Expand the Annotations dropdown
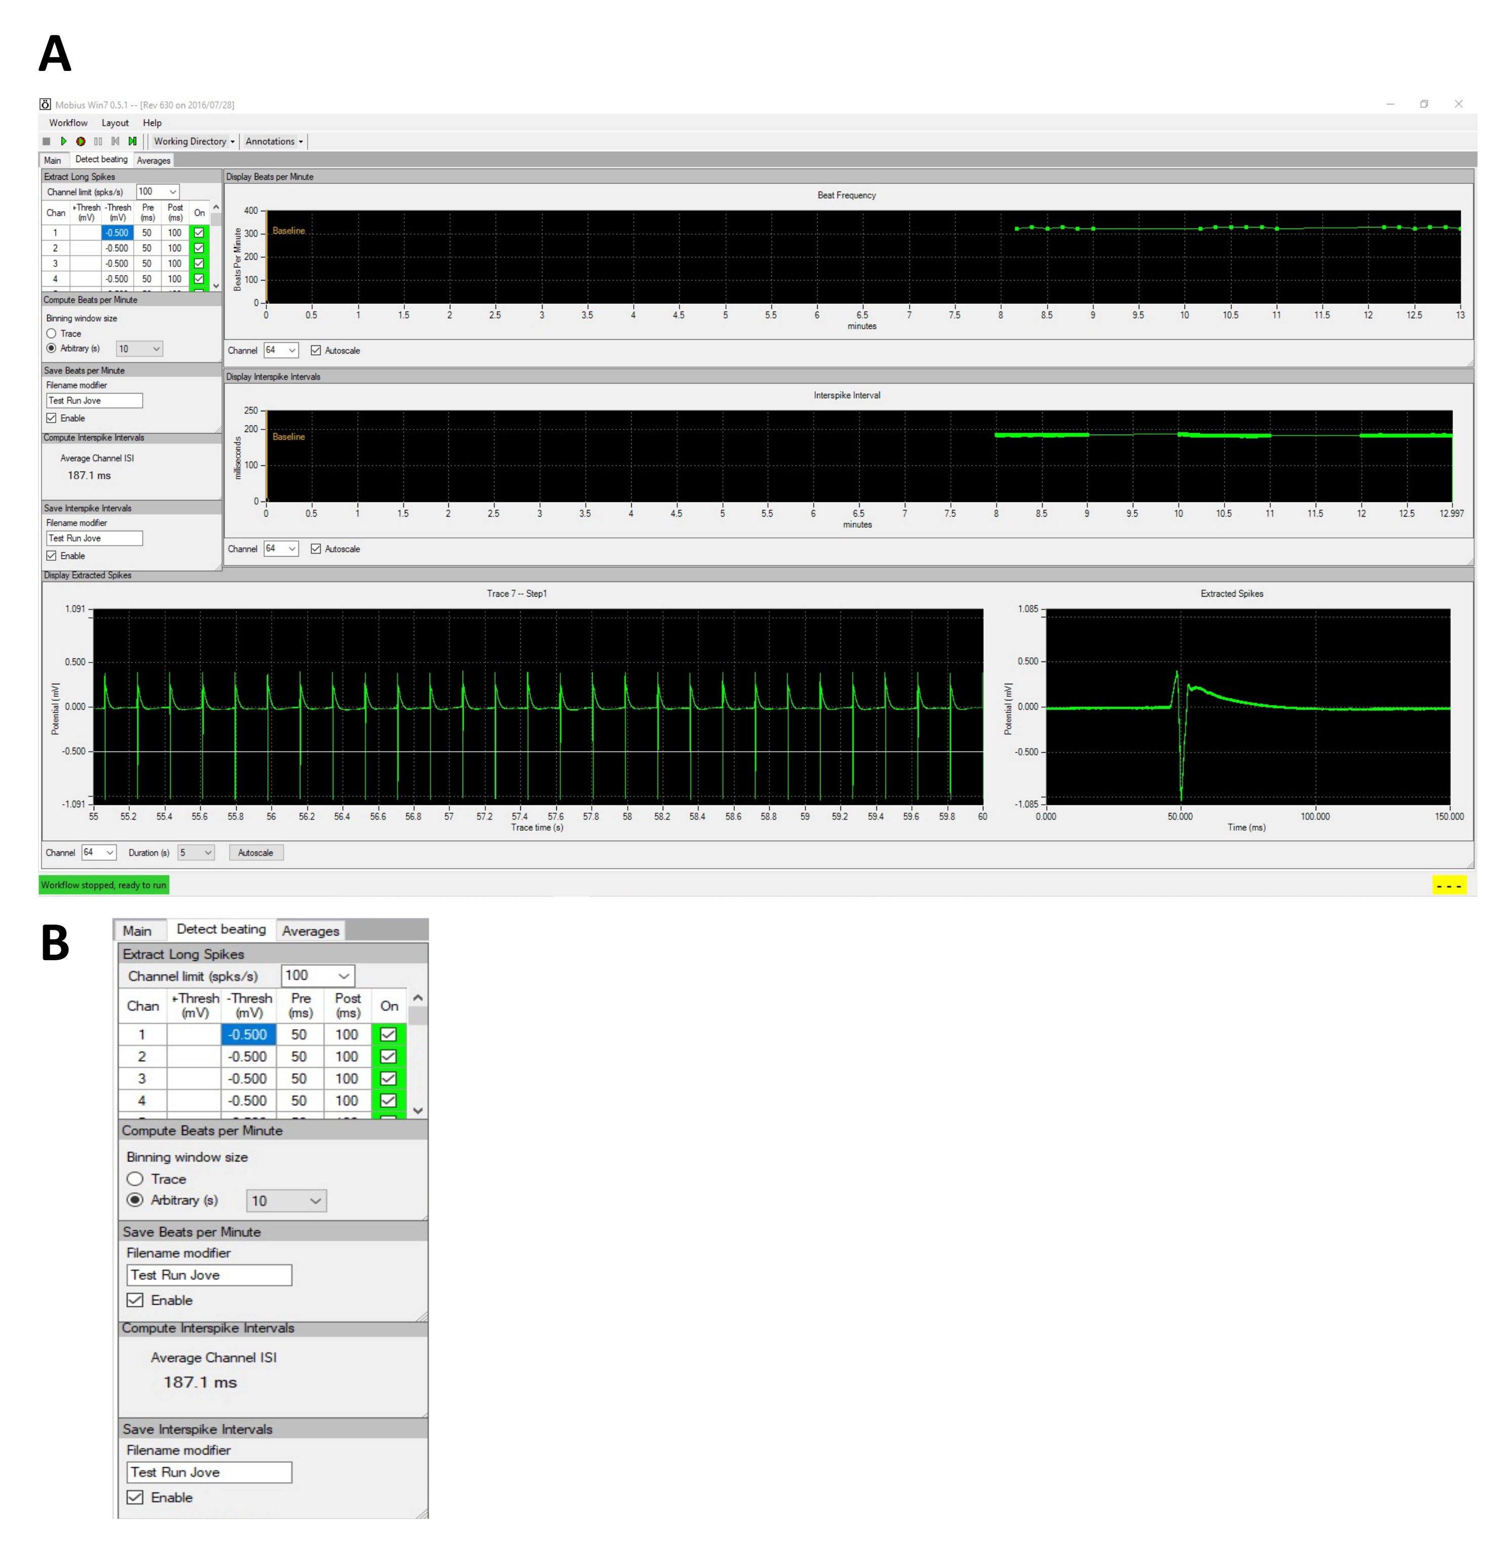 coord(274,141)
